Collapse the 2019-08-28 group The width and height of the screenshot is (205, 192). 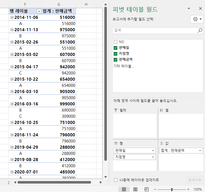pyautogui.click(x=12, y=160)
